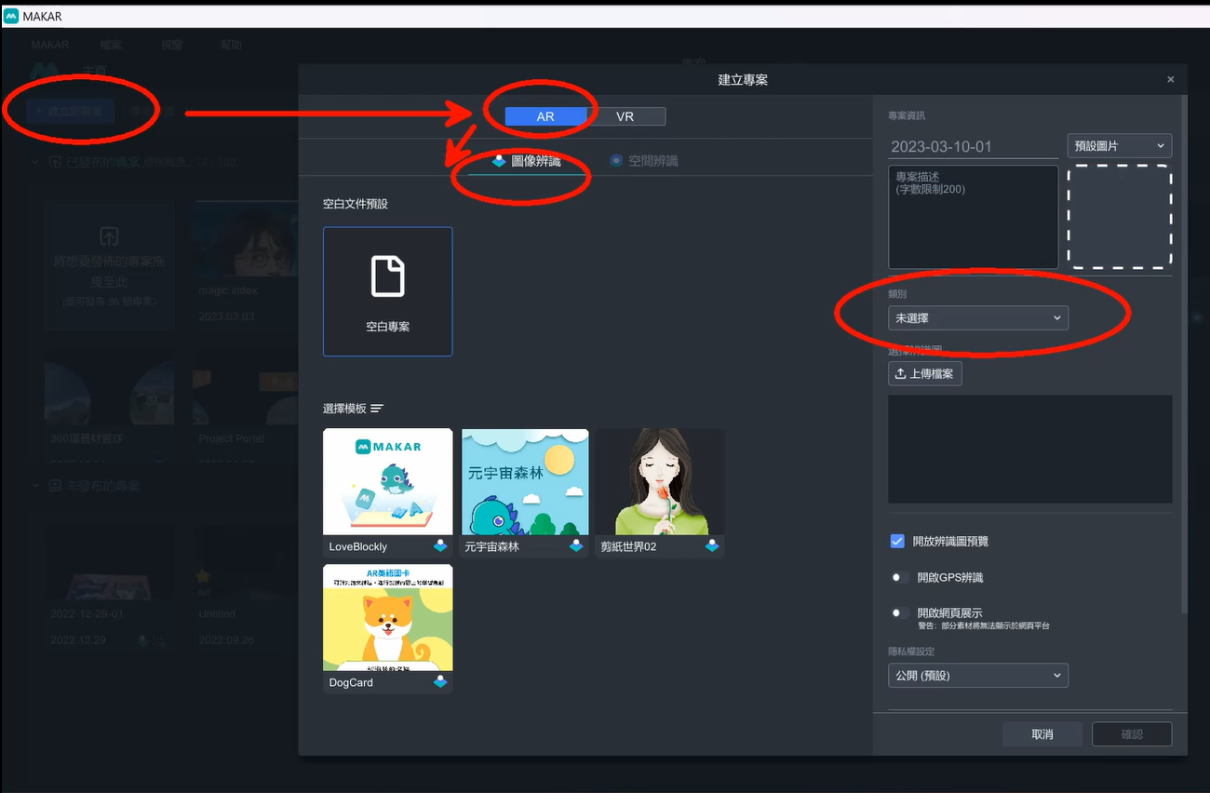Click the image recognition icon on LoveBlockly
The width and height of the screenshot is (1210, 793).
tap(440, 546)
